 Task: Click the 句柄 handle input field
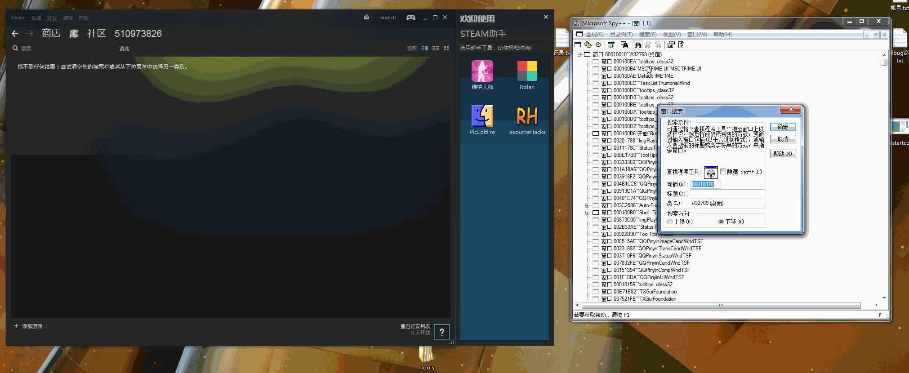705,184
